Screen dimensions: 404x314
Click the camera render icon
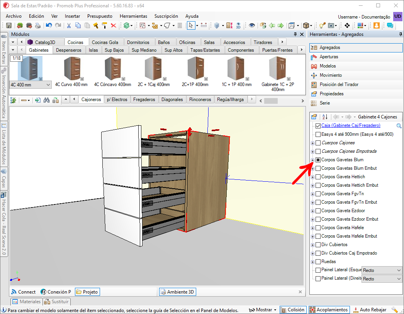tap(331, 25)
